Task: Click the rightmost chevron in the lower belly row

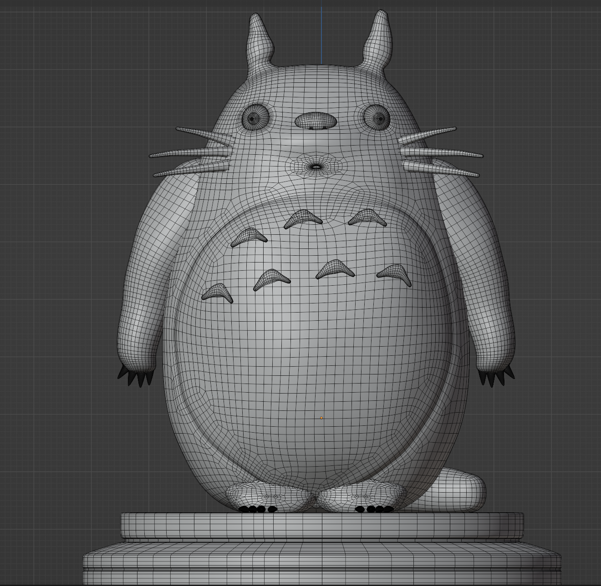Action: 395,274
